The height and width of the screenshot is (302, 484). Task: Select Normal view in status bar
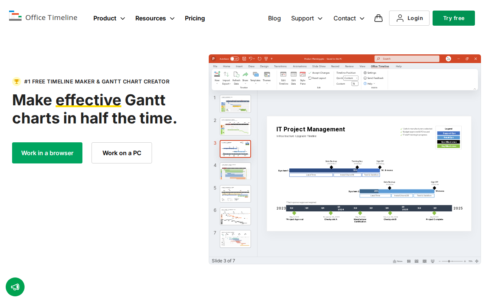pos(409,261)
